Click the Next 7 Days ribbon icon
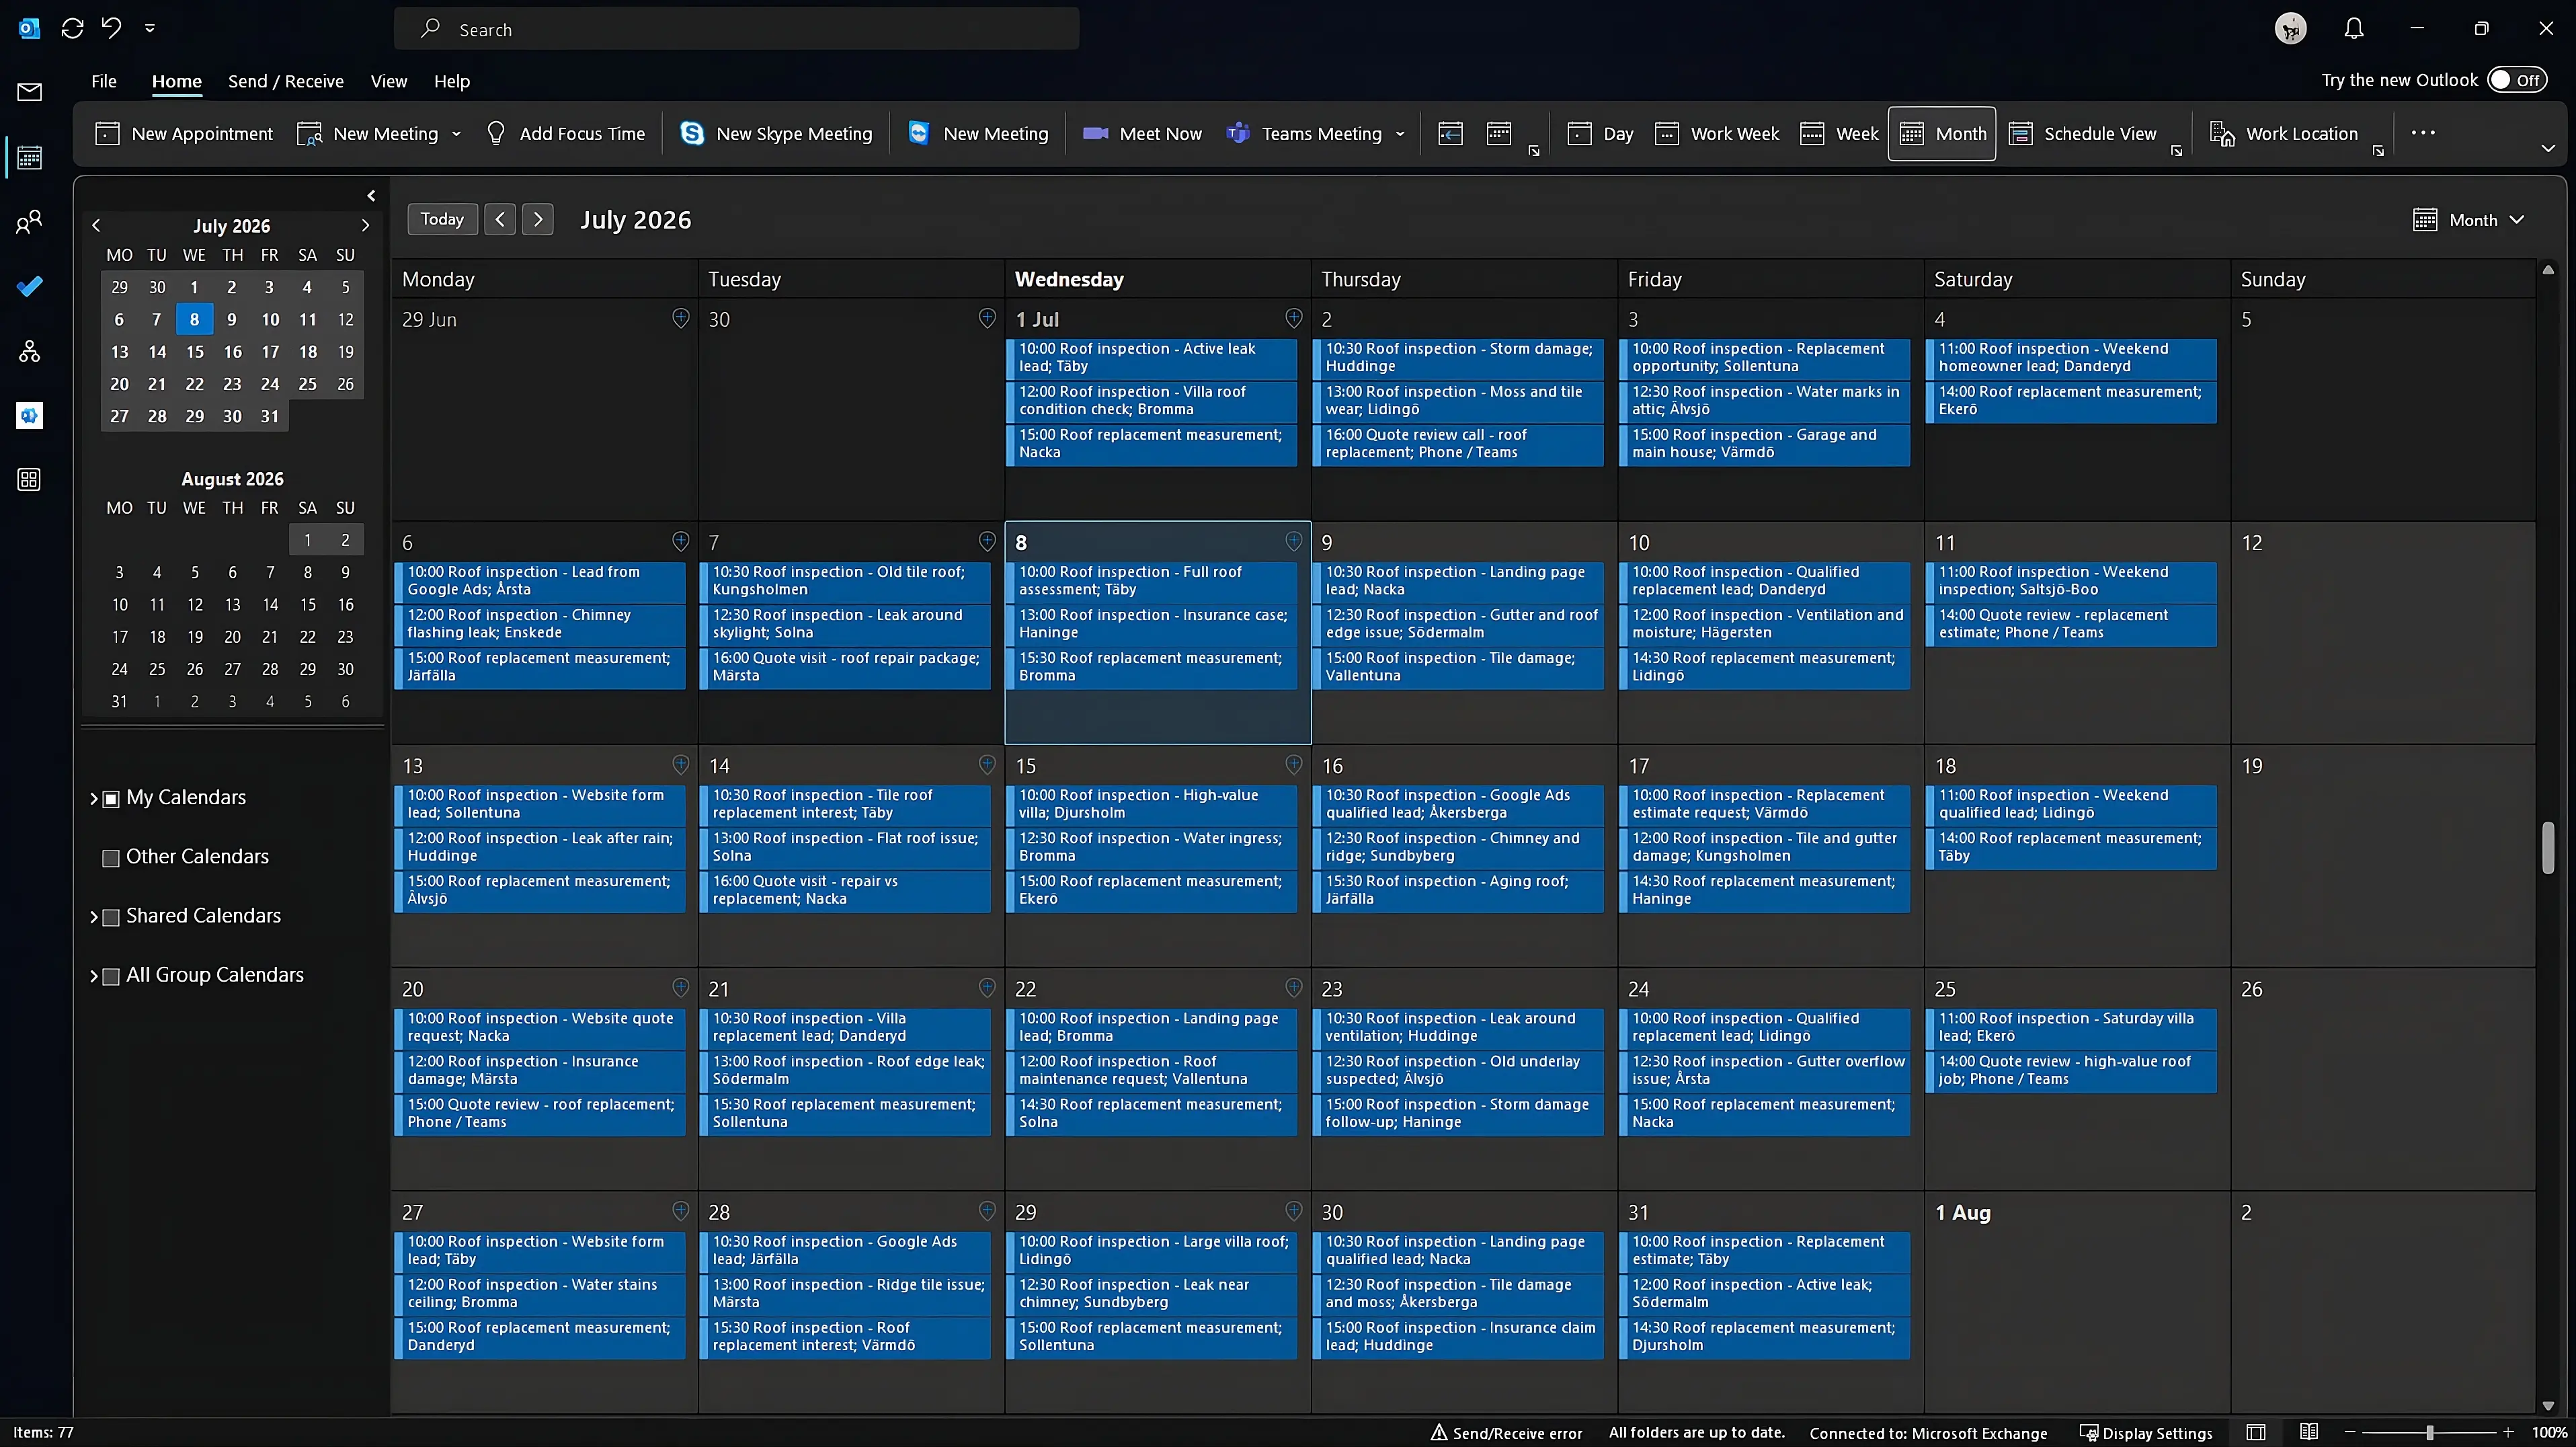Screen dimensions: 2576x1447 tap(1498, 133)
